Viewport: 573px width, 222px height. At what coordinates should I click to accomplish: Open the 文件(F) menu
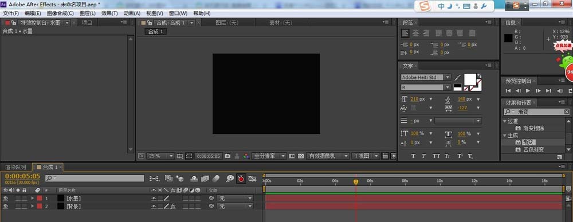pos(10,13)
